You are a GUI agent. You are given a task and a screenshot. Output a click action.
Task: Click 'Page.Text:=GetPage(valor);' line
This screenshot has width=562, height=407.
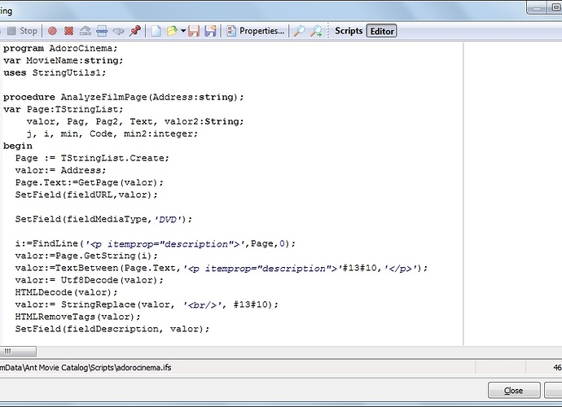coord(89,182)
